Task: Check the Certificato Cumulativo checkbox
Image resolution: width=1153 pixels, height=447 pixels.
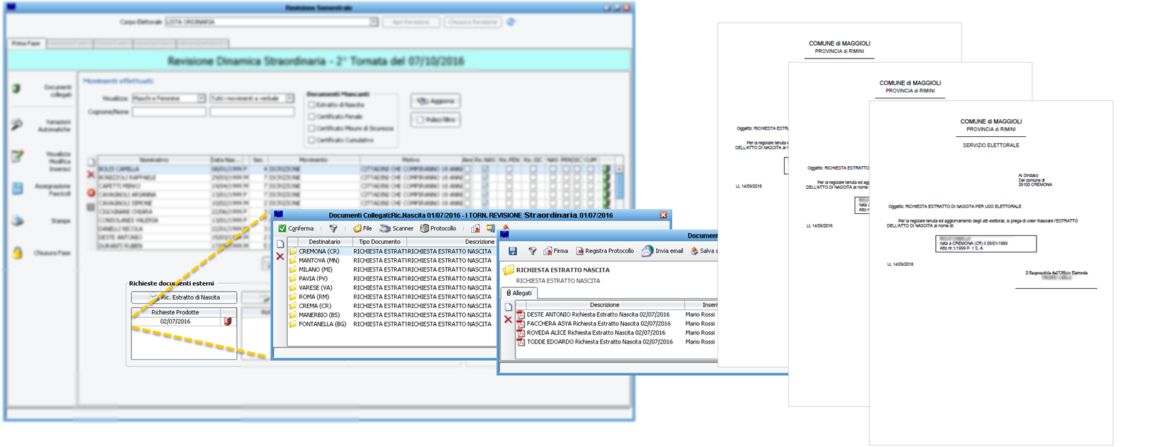Action: [311, 140]
